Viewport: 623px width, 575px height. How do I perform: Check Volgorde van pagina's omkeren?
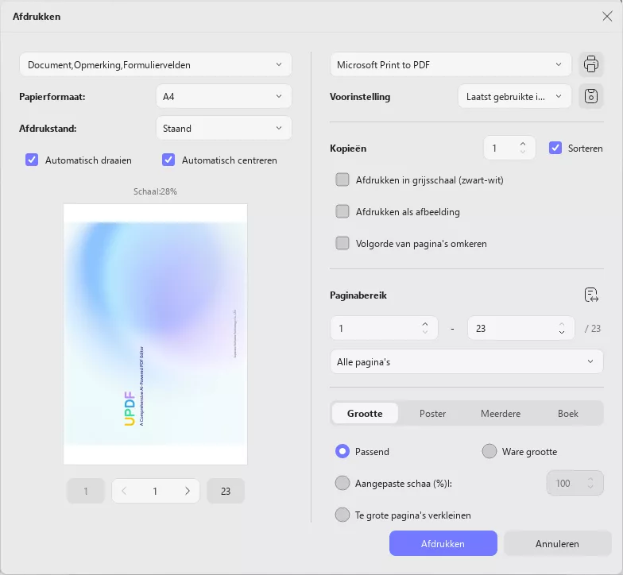pos(342,243)
